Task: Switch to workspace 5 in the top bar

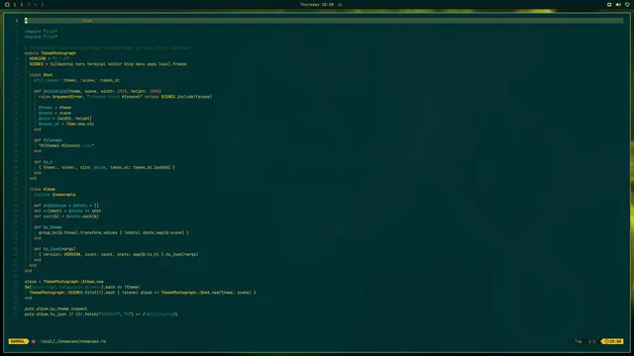Action: [42, 4]
